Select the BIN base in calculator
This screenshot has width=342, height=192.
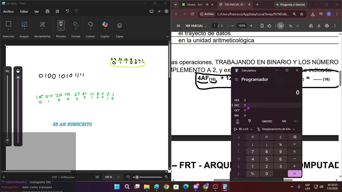[x=267, y=115]
